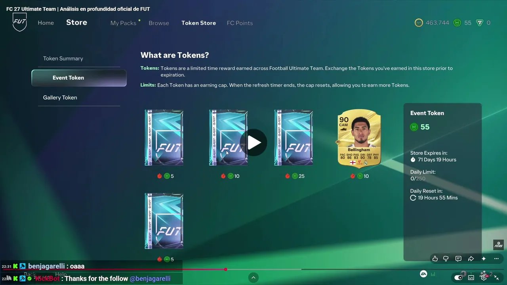Click the Daily Limit 0/250 value
507x285 pixels.
click(418, 179)
